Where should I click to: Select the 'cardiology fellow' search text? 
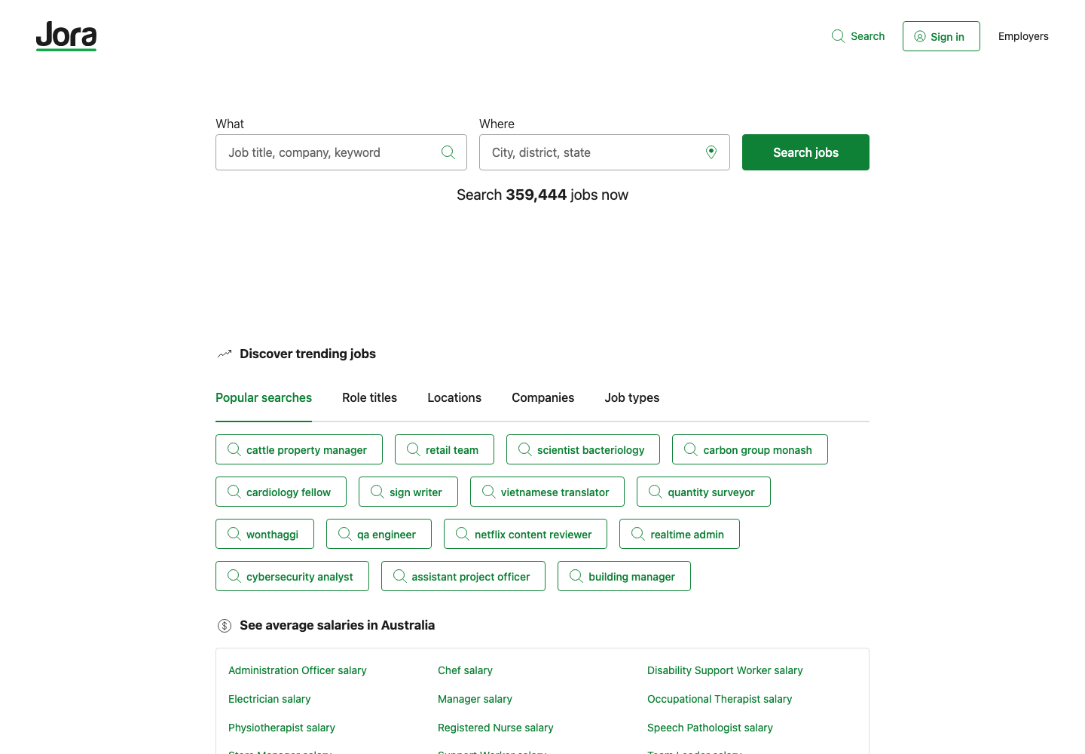(289, 492)
